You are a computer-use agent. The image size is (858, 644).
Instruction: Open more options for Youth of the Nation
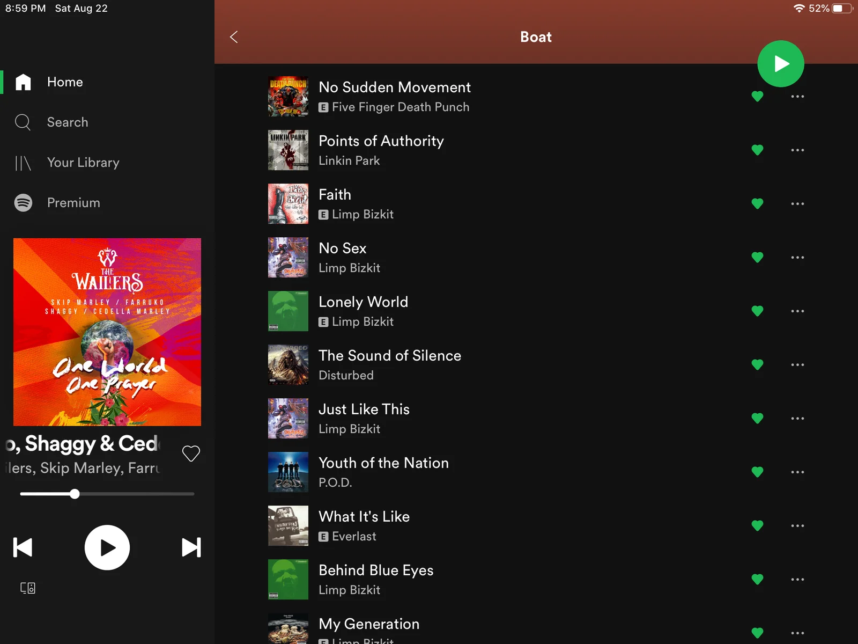pos(797,472)
